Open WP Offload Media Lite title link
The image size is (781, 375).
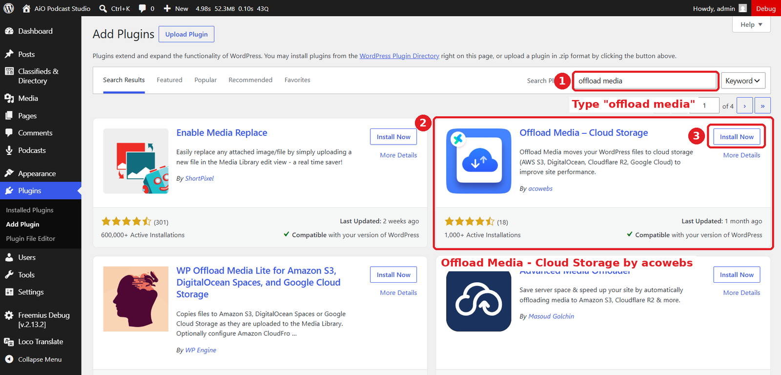tap(258, 282)
